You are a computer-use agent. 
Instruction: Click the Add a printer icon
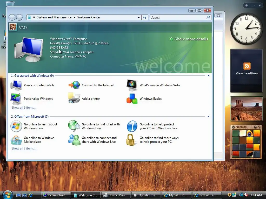click(74, 98)
